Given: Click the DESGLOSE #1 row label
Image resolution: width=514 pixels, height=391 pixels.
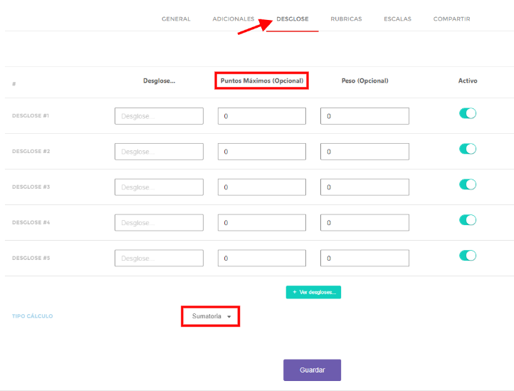Looking at the screenshot, I should (31, 116).
